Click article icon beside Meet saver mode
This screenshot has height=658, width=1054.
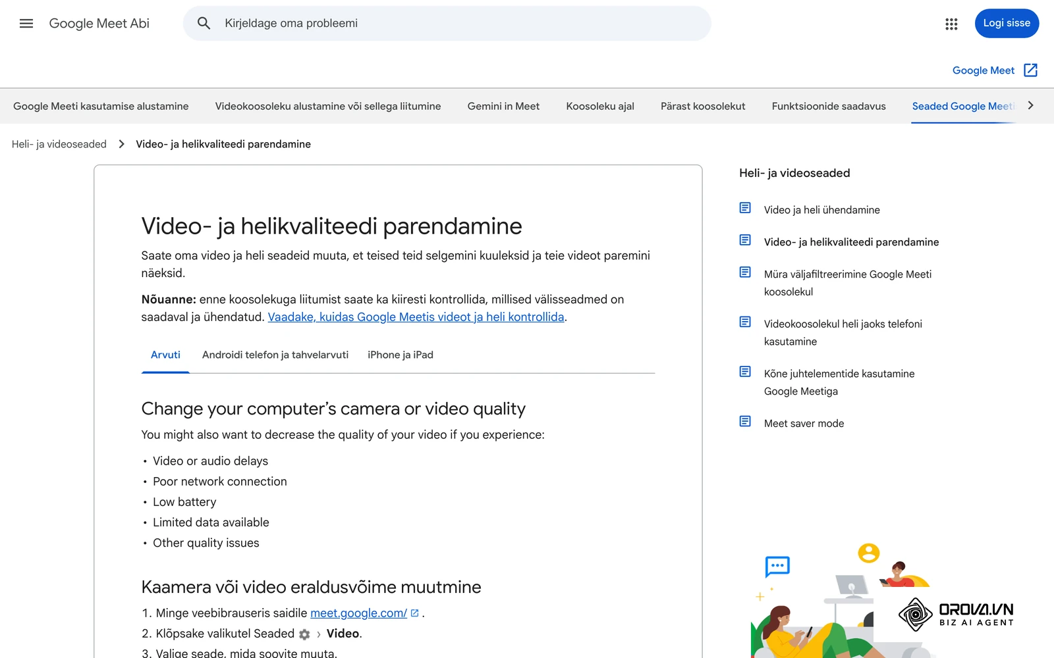[x=745, y=421]
